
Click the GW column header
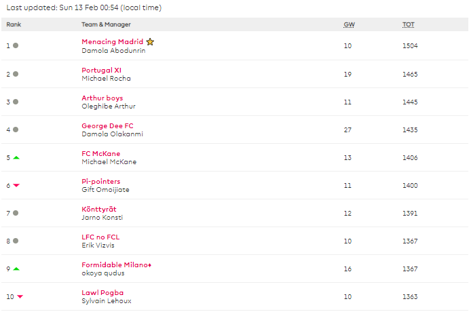pos(349,25)
